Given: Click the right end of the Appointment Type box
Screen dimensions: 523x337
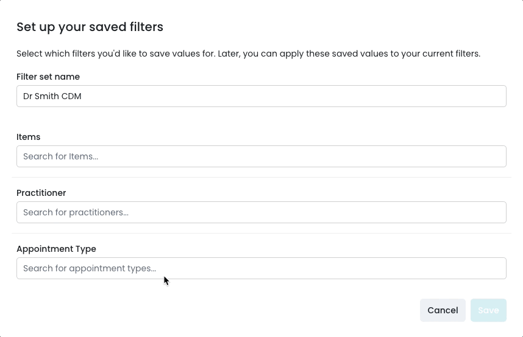Looking at the screenshot, I should coord(497,268).
